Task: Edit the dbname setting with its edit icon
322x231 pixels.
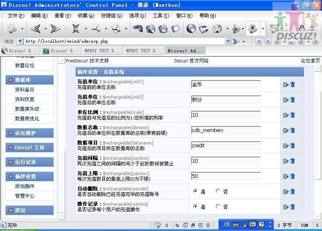Action: pos(286,131)
